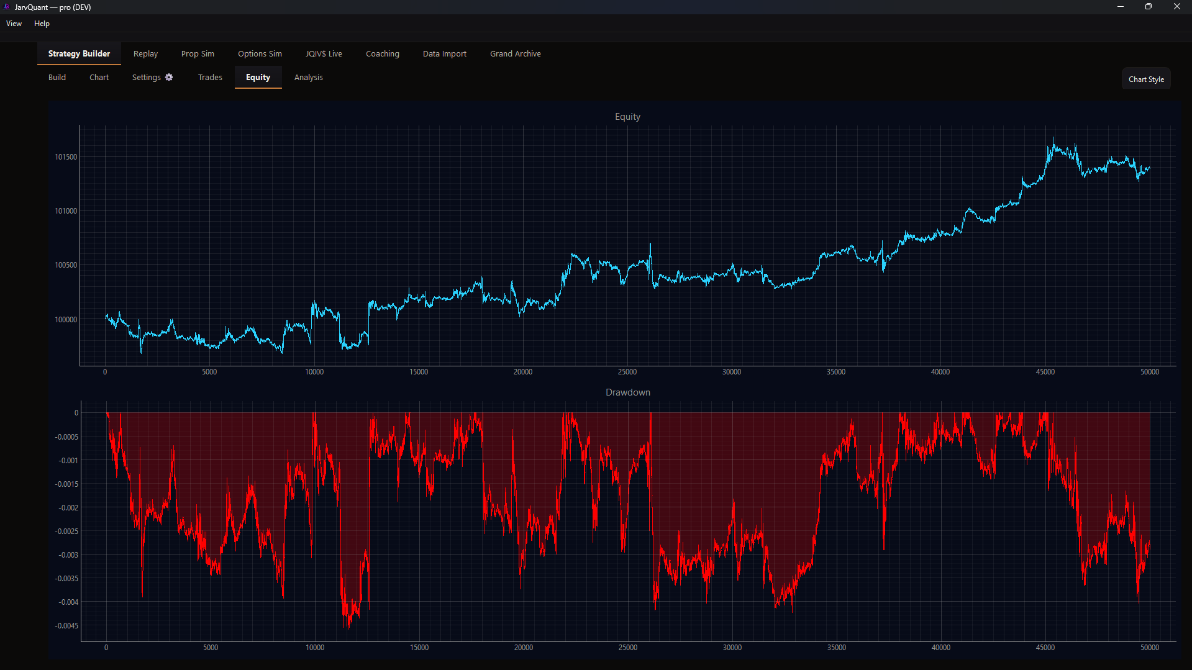Click the 101500 equity axis label
This screenshot has height=670, width=1192.
click(66, 157)
